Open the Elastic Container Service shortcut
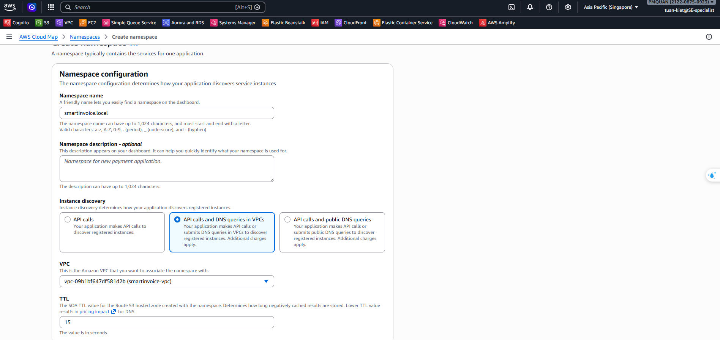720x340 pixels. (x=403, y=23)
